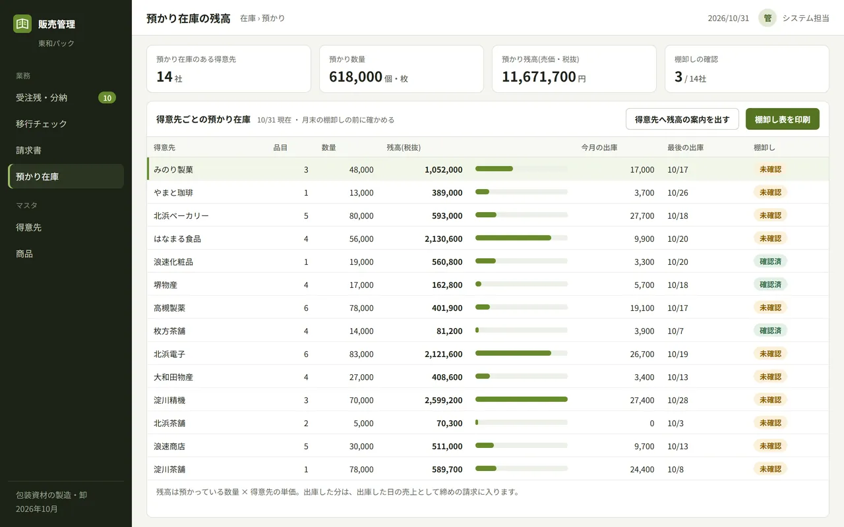Image resolution: width=844 pixels, height=527 pixels.
Task: Click 未確認 status for 高槻製薬
Action: tap(770, 308)
